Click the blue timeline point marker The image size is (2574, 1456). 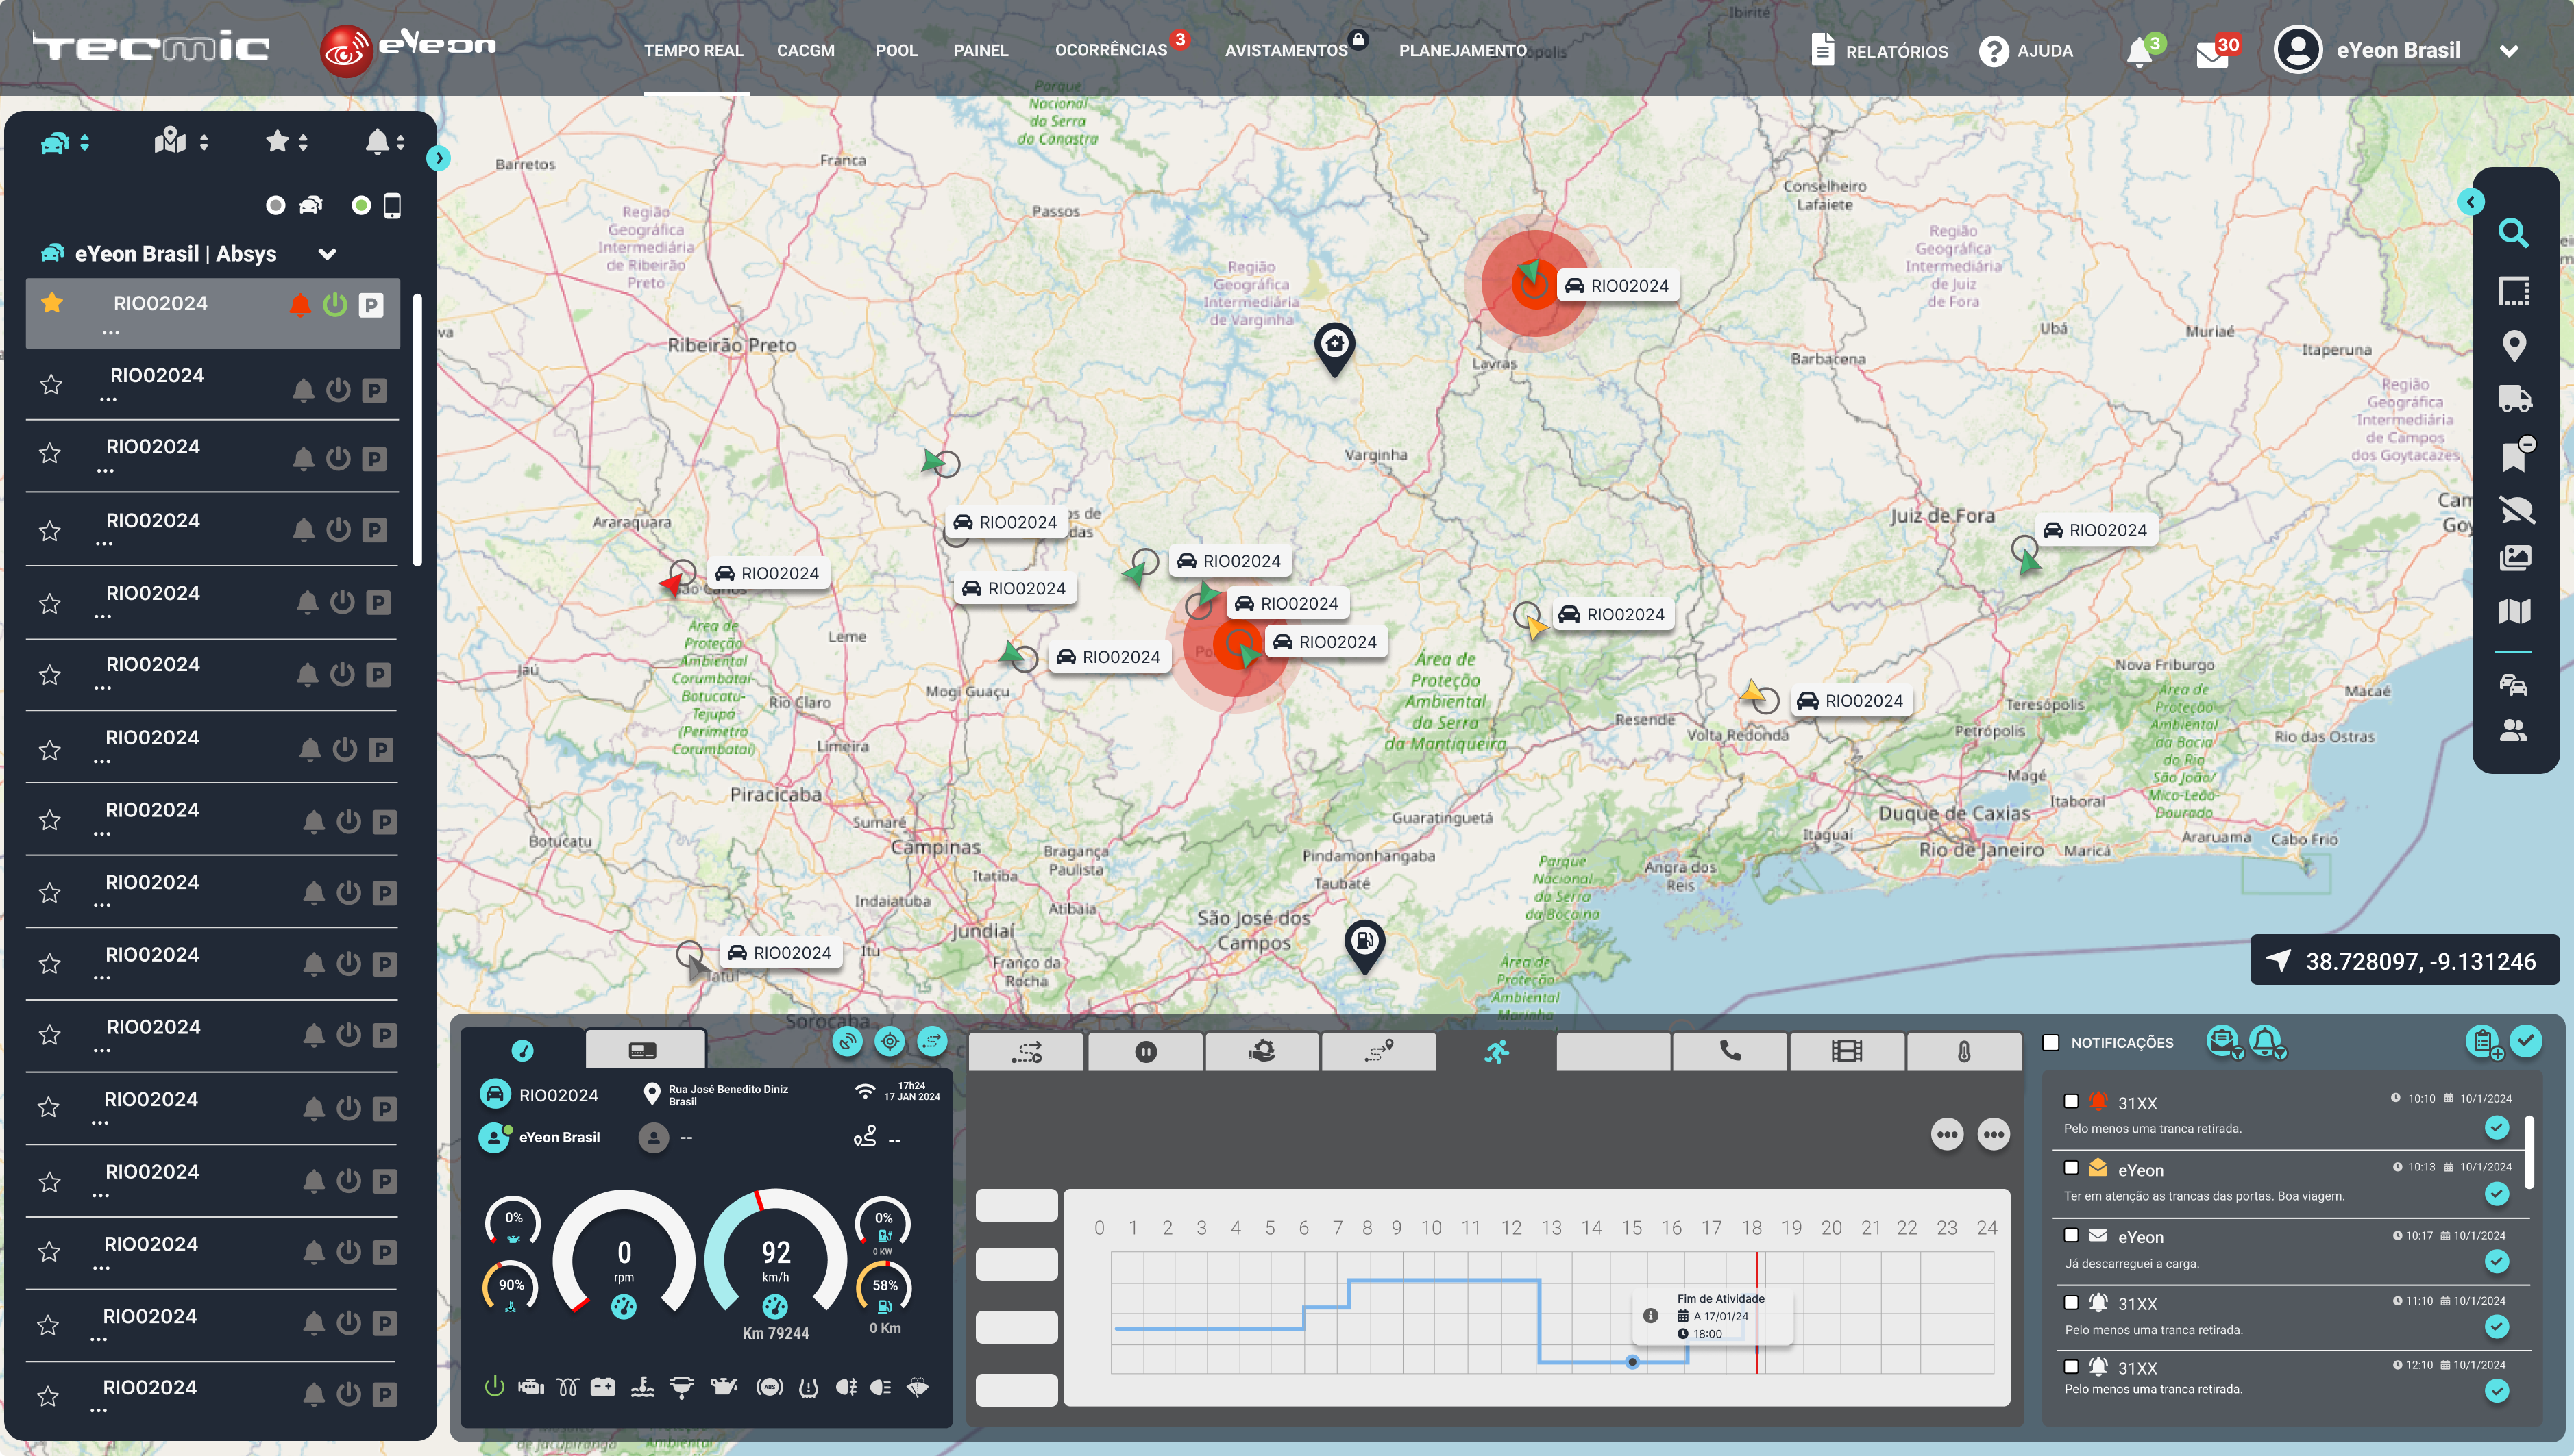pyautogui.click(x=1632, y=1362)
